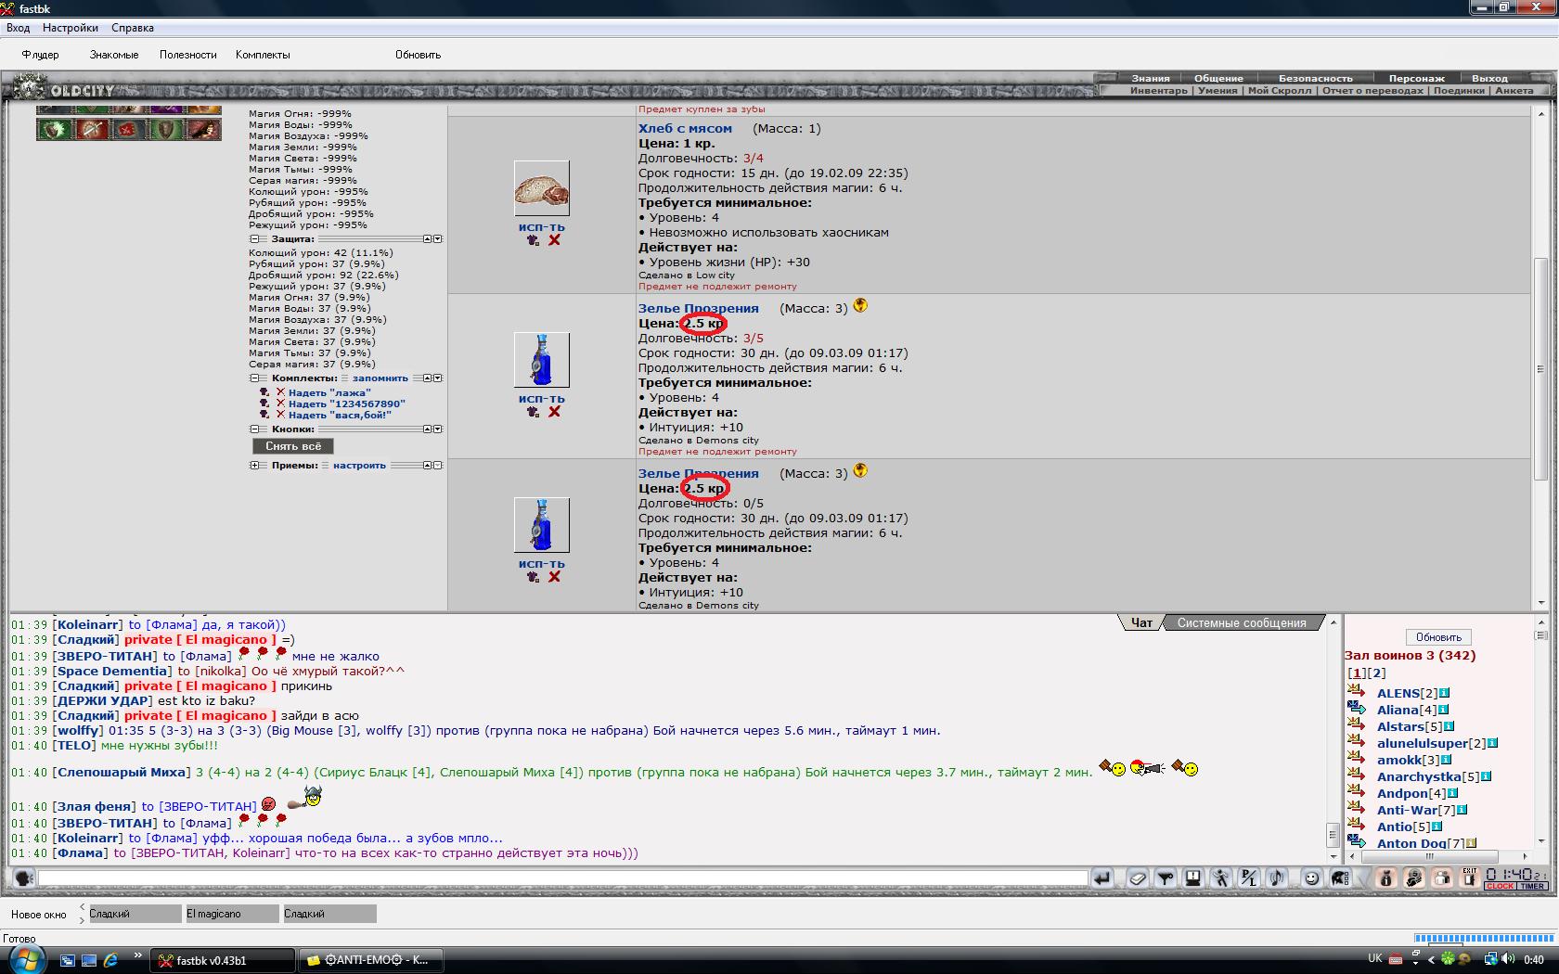Click private message arrow icon beside Alstars
1559x974 pixels.
1356,724
